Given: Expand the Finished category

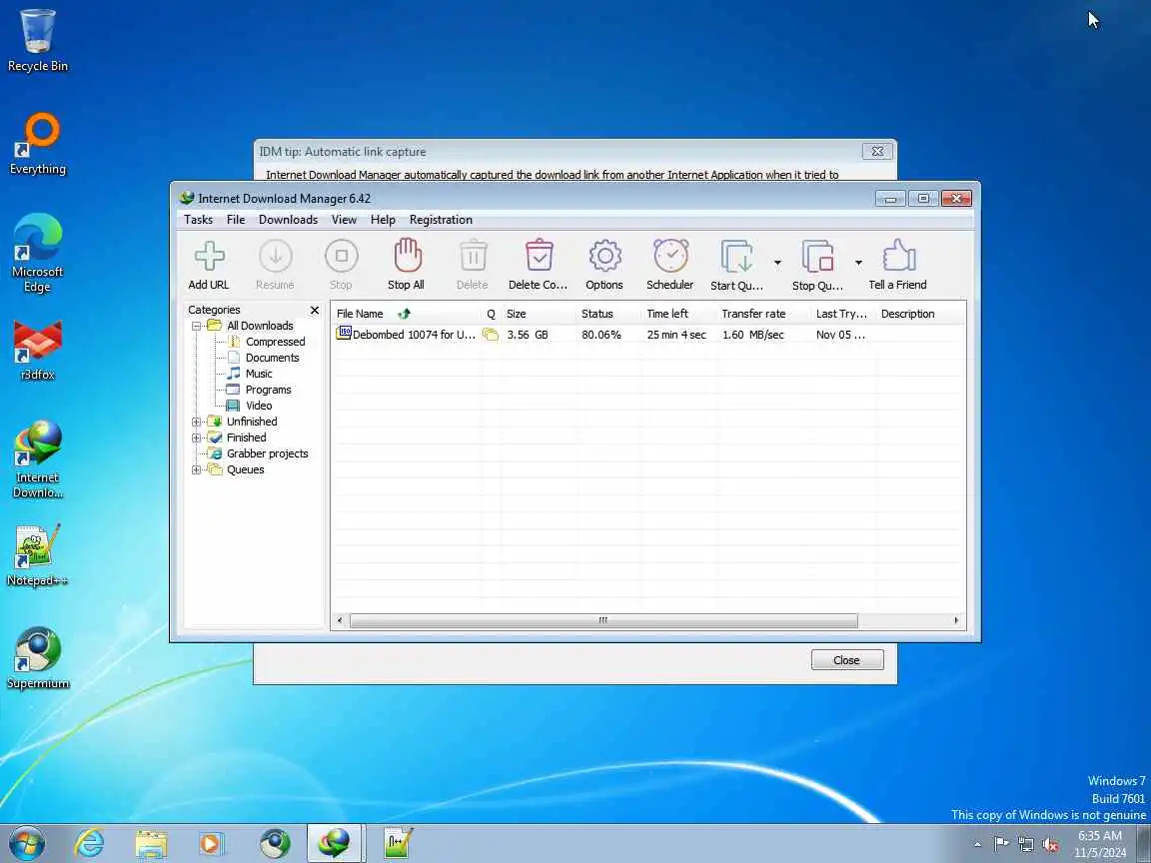Looking at the screenshot, I should pos(196,438).
